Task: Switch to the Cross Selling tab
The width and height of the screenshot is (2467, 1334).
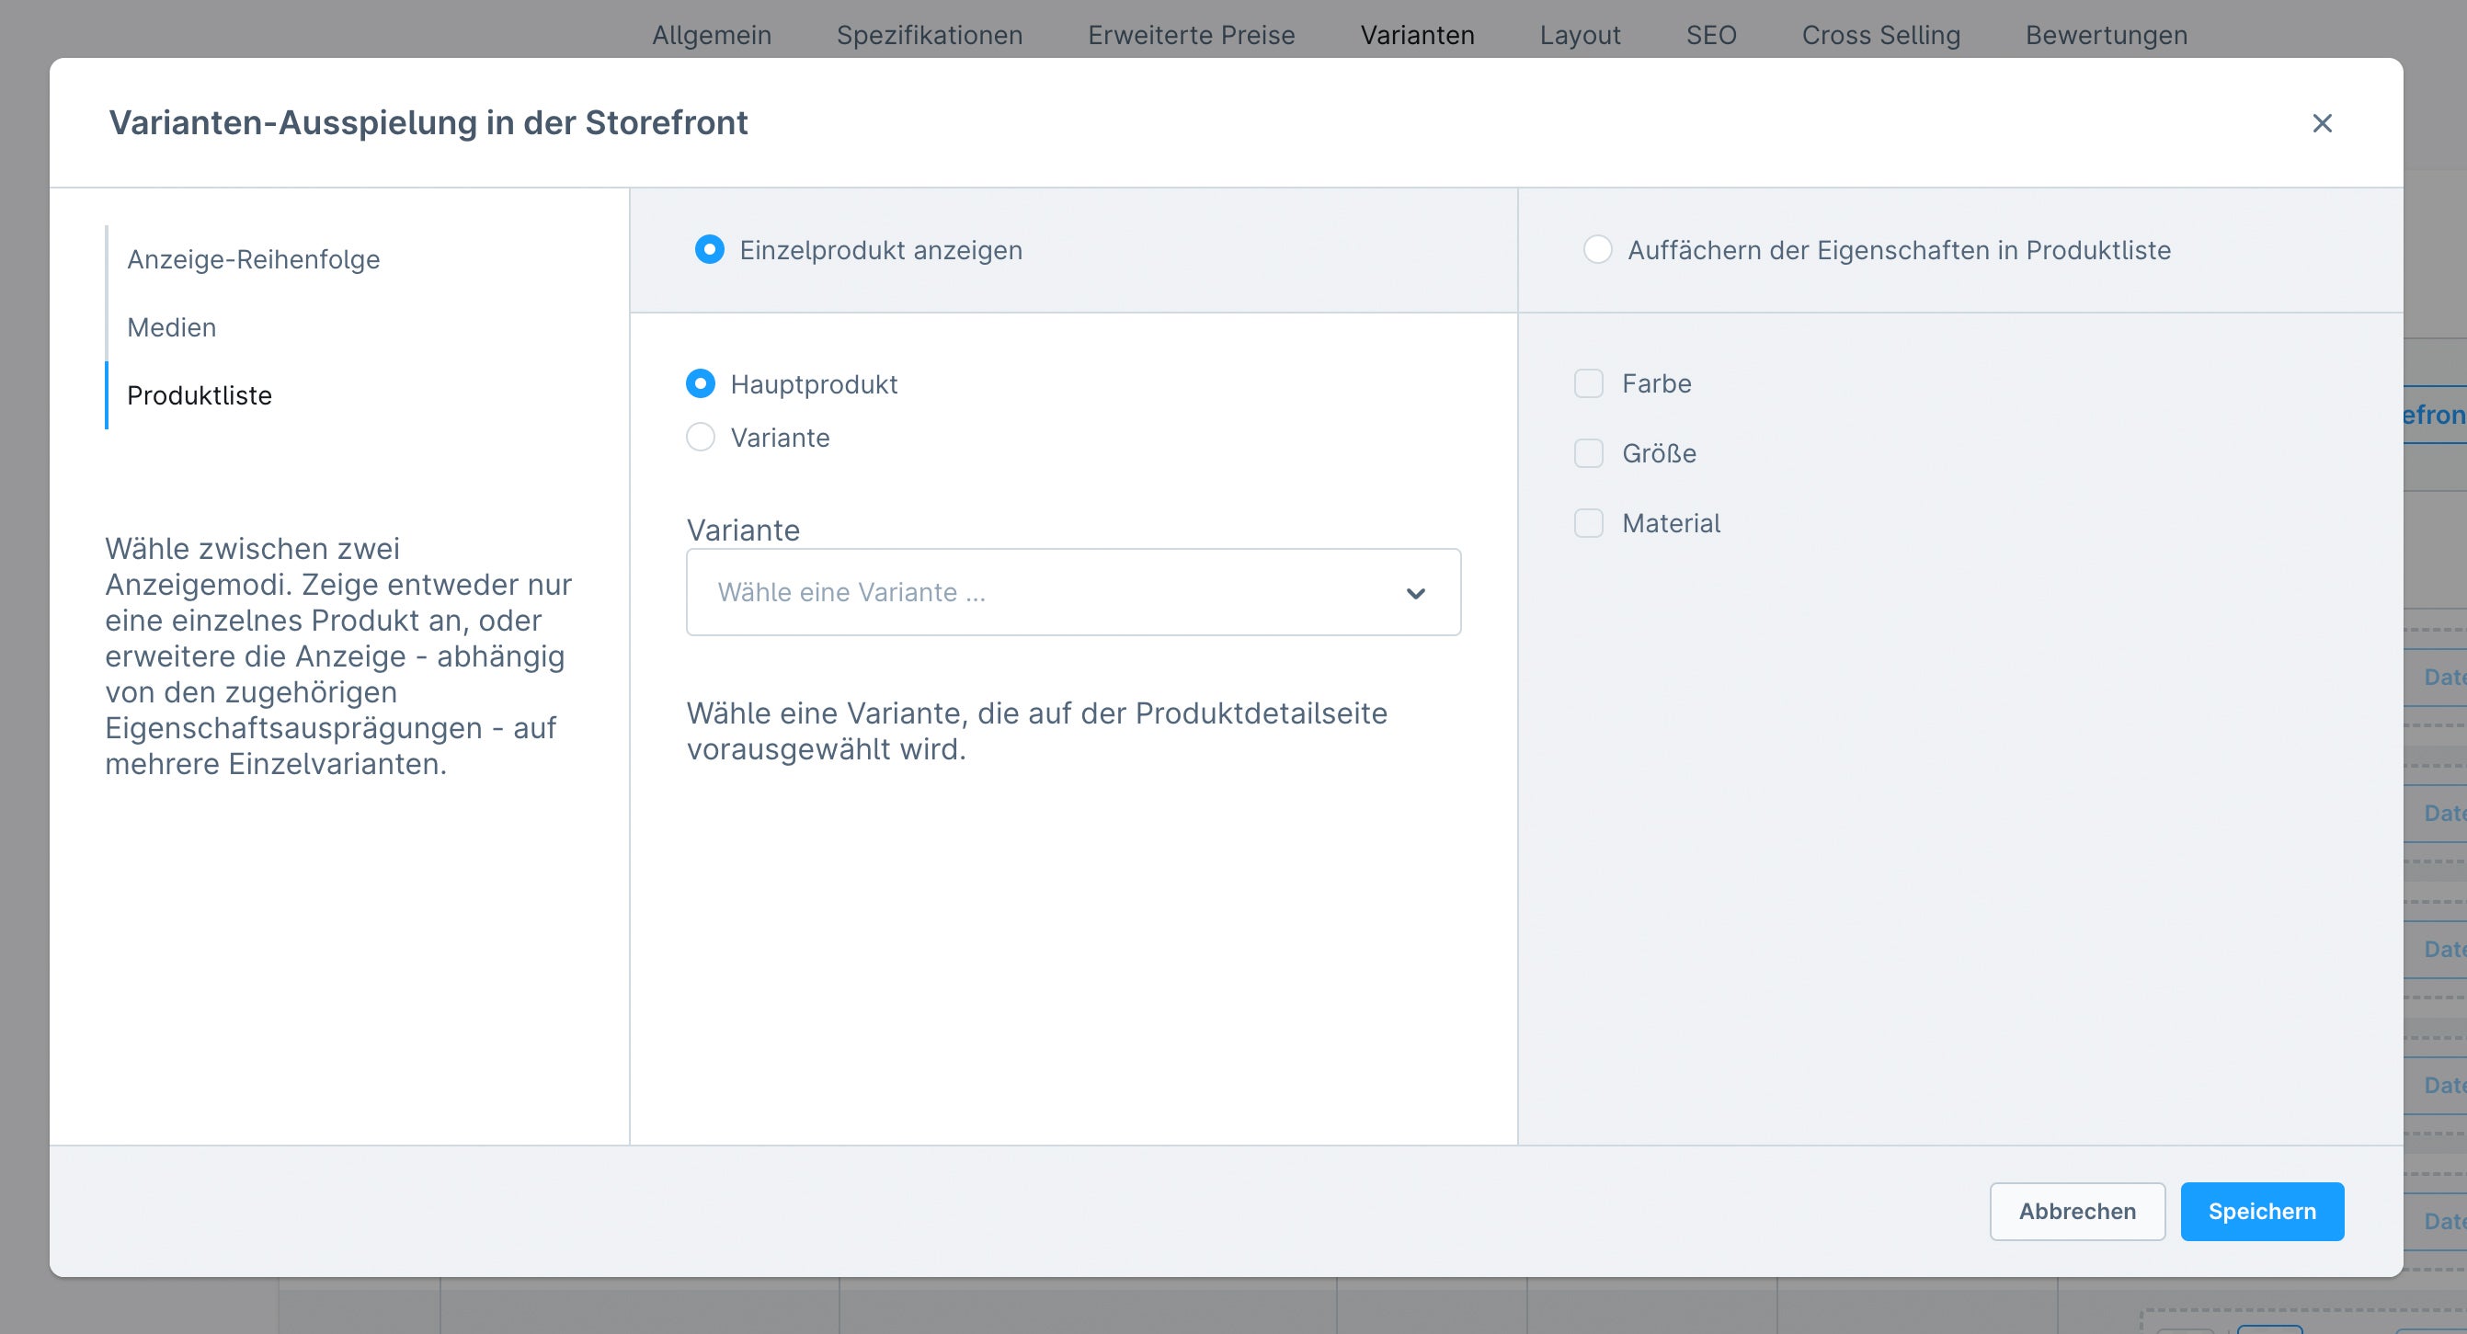Action: pos(1881,36)
